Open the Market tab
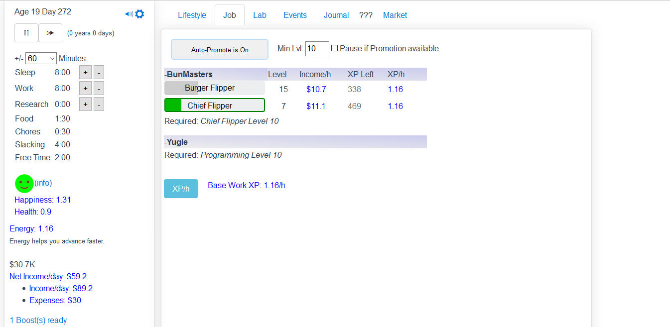Viewport: 670px width, 327px height. coord(395,15)
